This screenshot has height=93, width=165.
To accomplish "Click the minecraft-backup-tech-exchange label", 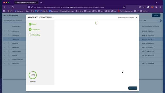I will tap(126, 17).
